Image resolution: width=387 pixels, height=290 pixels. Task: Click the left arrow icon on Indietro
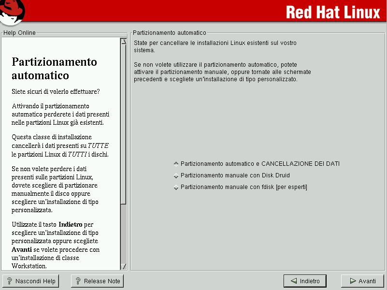point(293,281)
